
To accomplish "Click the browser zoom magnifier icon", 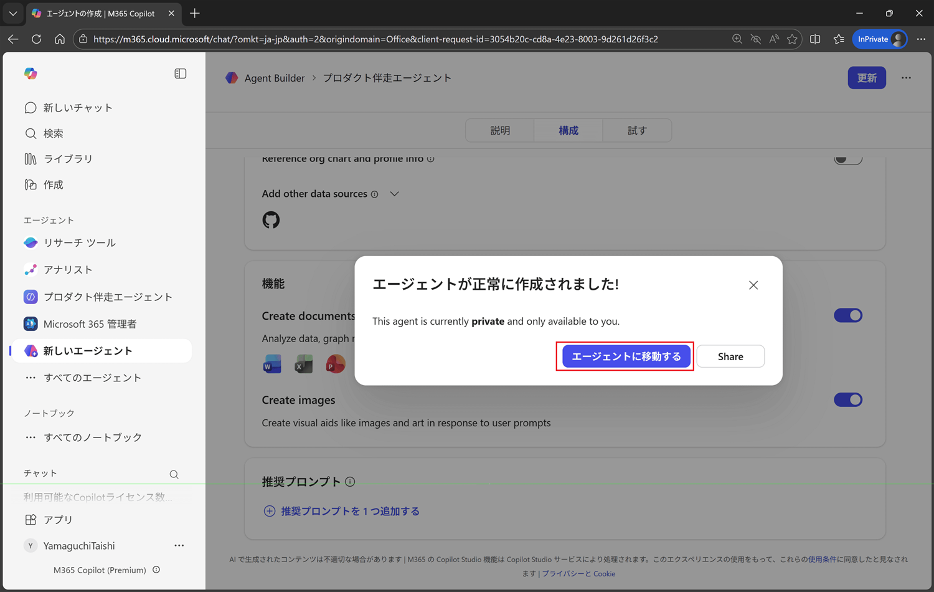I will pyautogui.click(x=737, y=39).
